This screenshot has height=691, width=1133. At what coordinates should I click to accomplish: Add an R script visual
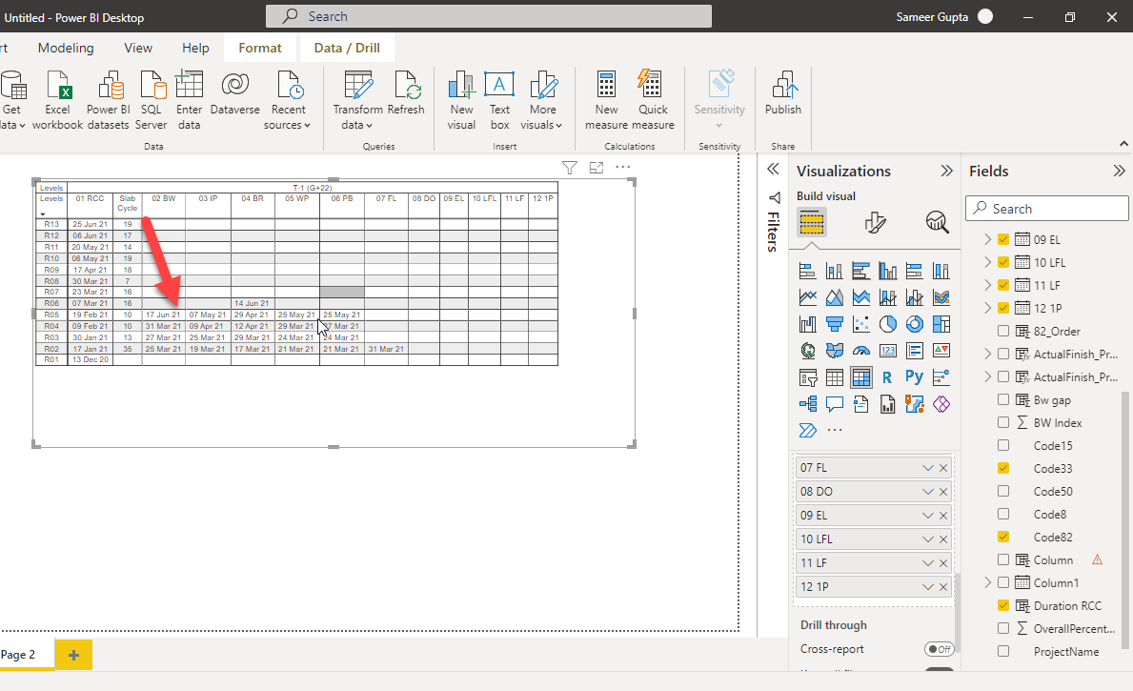[887, 377]
